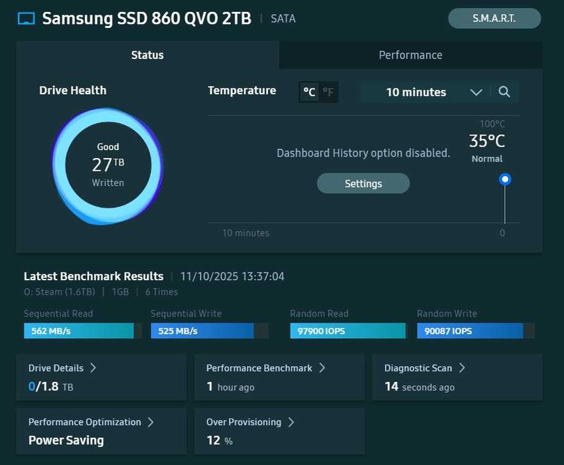Click the Random Read 97900 IOPS bar
Image resolution: width=564 pixels, height=465 pixels.
(x=348, y=331)
